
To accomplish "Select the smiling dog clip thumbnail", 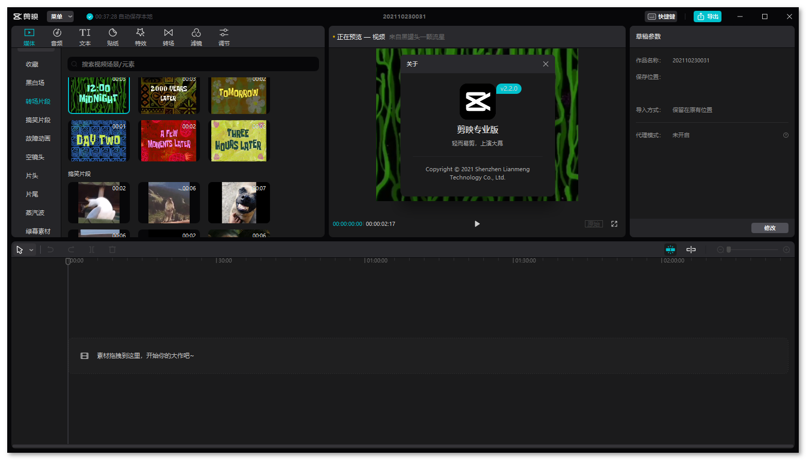I will pos(239,203).
